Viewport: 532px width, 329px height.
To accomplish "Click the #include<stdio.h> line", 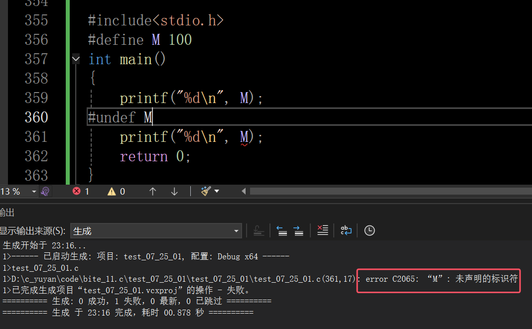I will pos(156,20).
